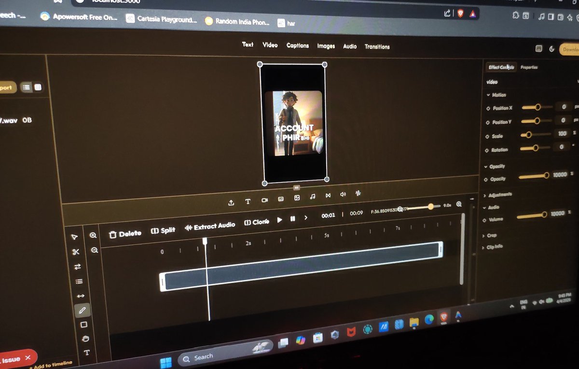
Task: Select the video clip on the timeline
Action: [x=301, y=266]
